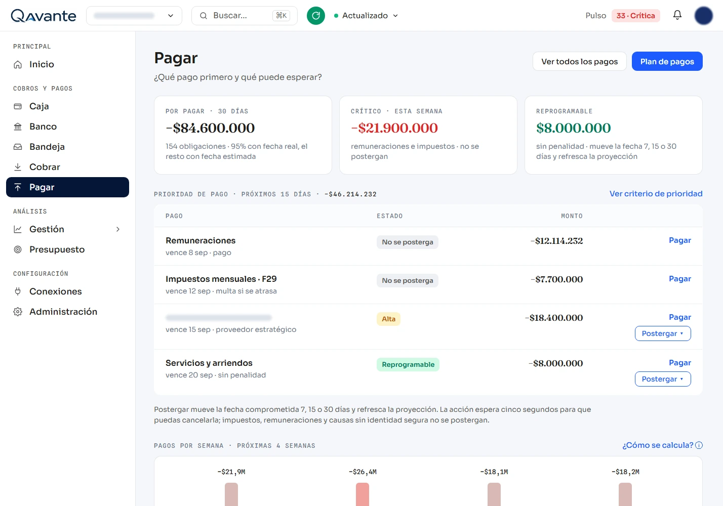Screen dimensions: 723x506
Task: Open Ver criterio de prioridad link
Action: [656, 194]
